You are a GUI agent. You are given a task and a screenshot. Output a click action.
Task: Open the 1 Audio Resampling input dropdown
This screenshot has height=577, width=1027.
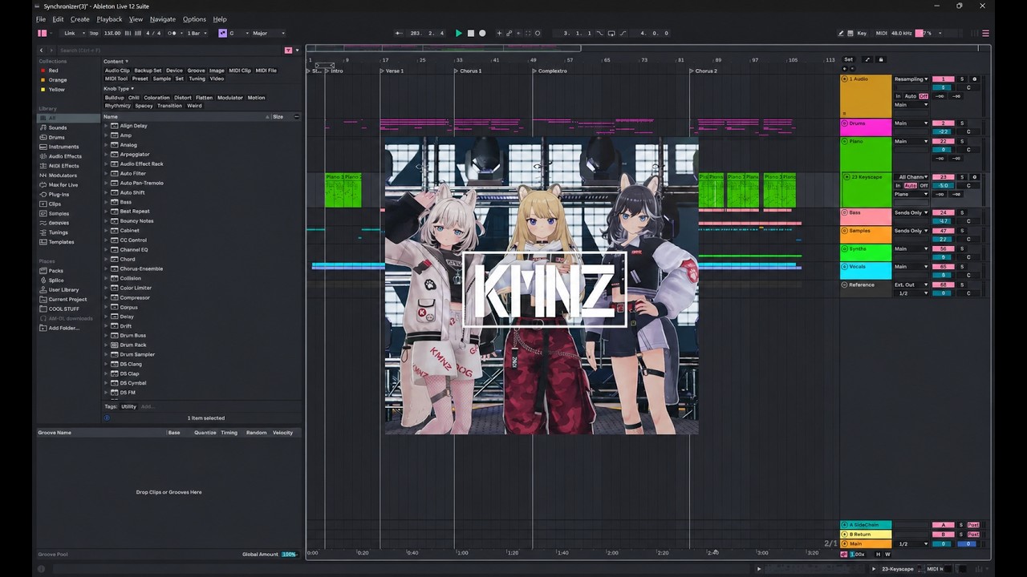point(911,79)
